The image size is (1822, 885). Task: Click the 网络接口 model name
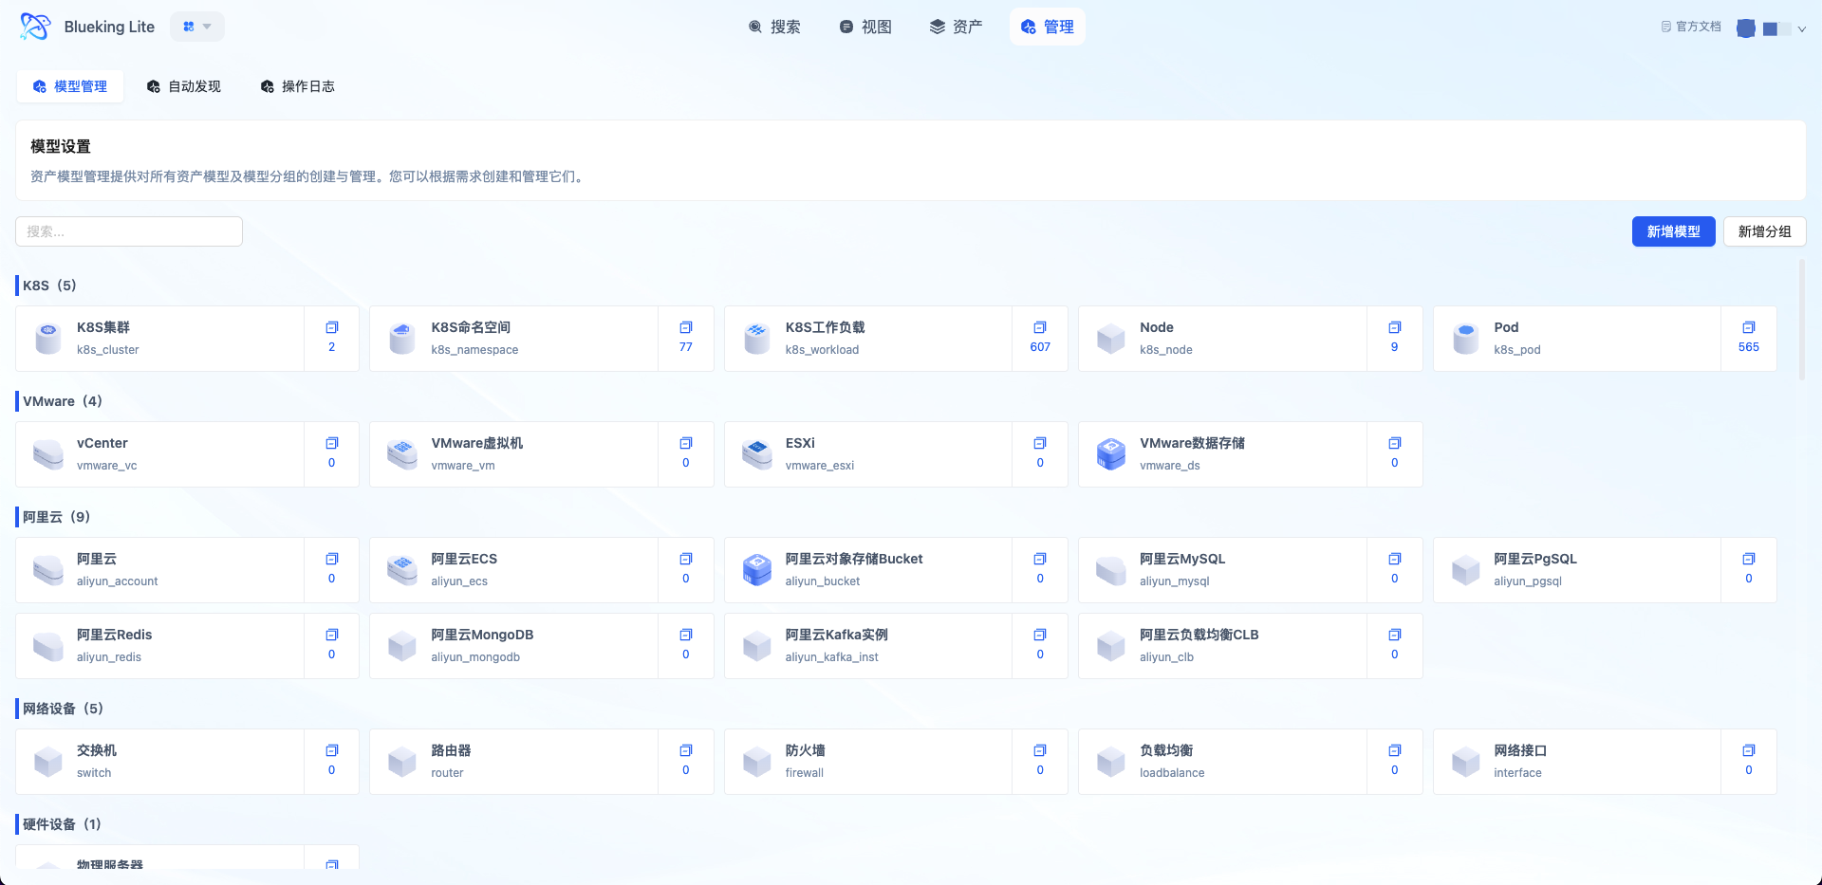(x=1520, y=750)
